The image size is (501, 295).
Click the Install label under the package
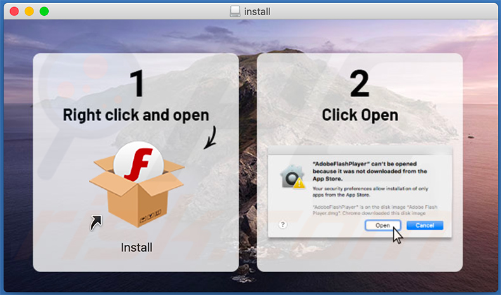136,247
